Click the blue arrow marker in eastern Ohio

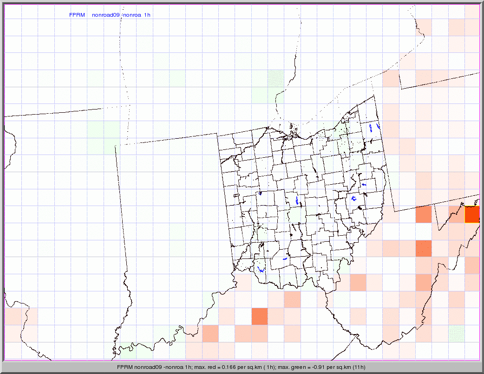click(364, 185)
